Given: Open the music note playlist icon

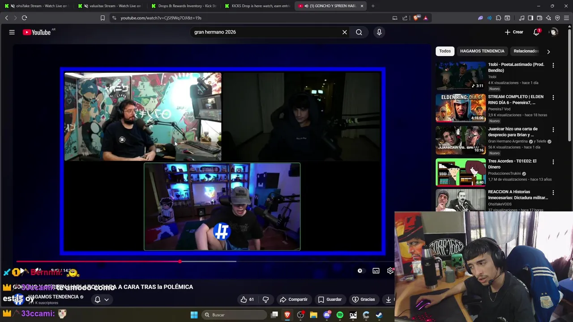Looking at the screenshot, I should (x=522, y=18).
